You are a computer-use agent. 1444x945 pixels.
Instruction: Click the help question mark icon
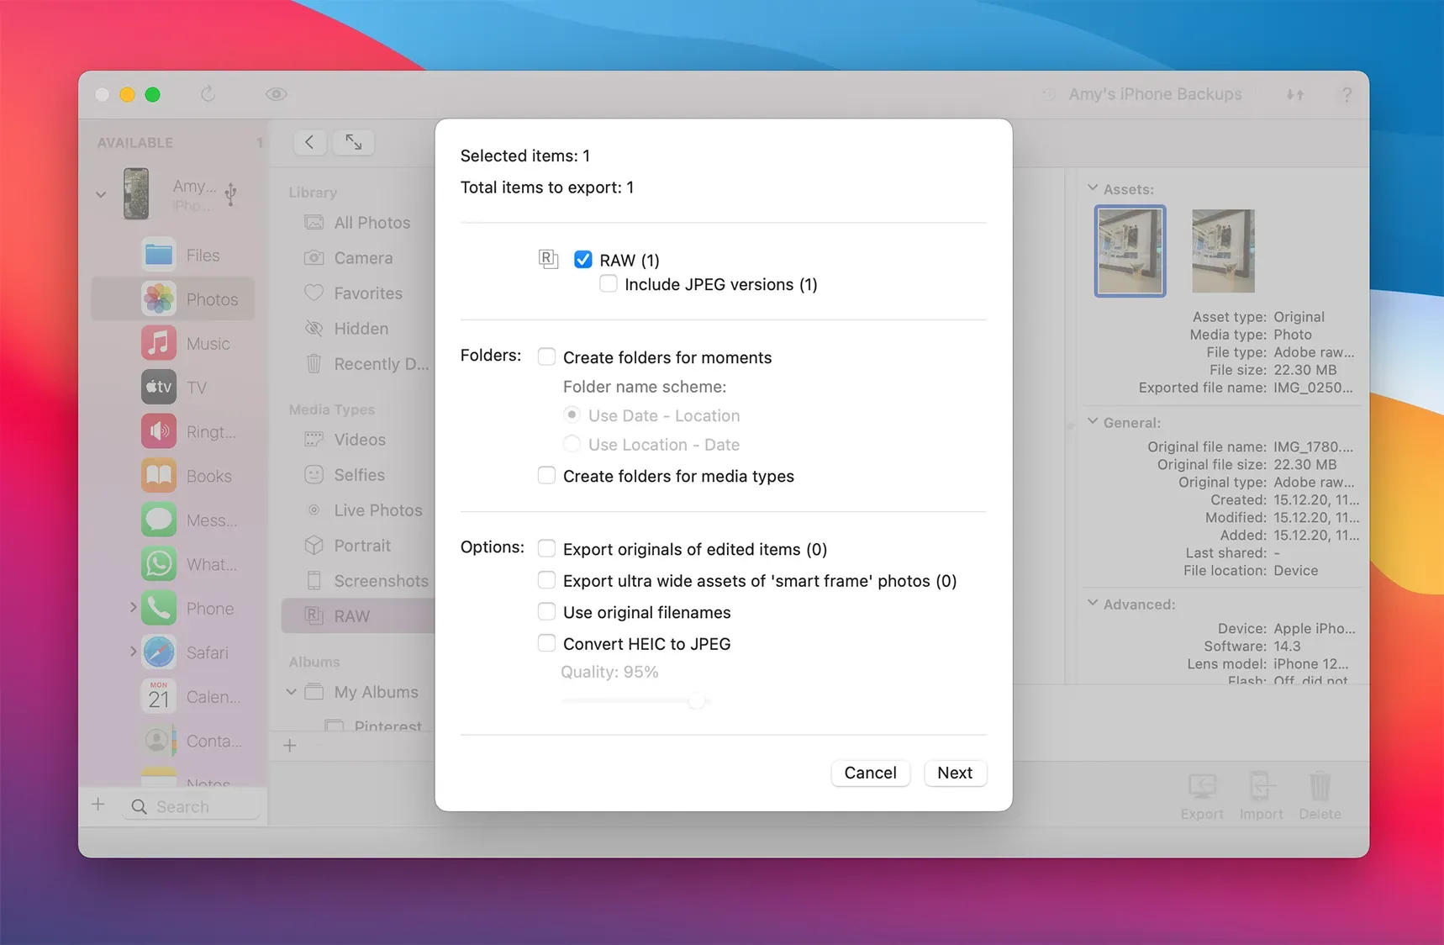pyautogui.click(x=1347, y=95)
